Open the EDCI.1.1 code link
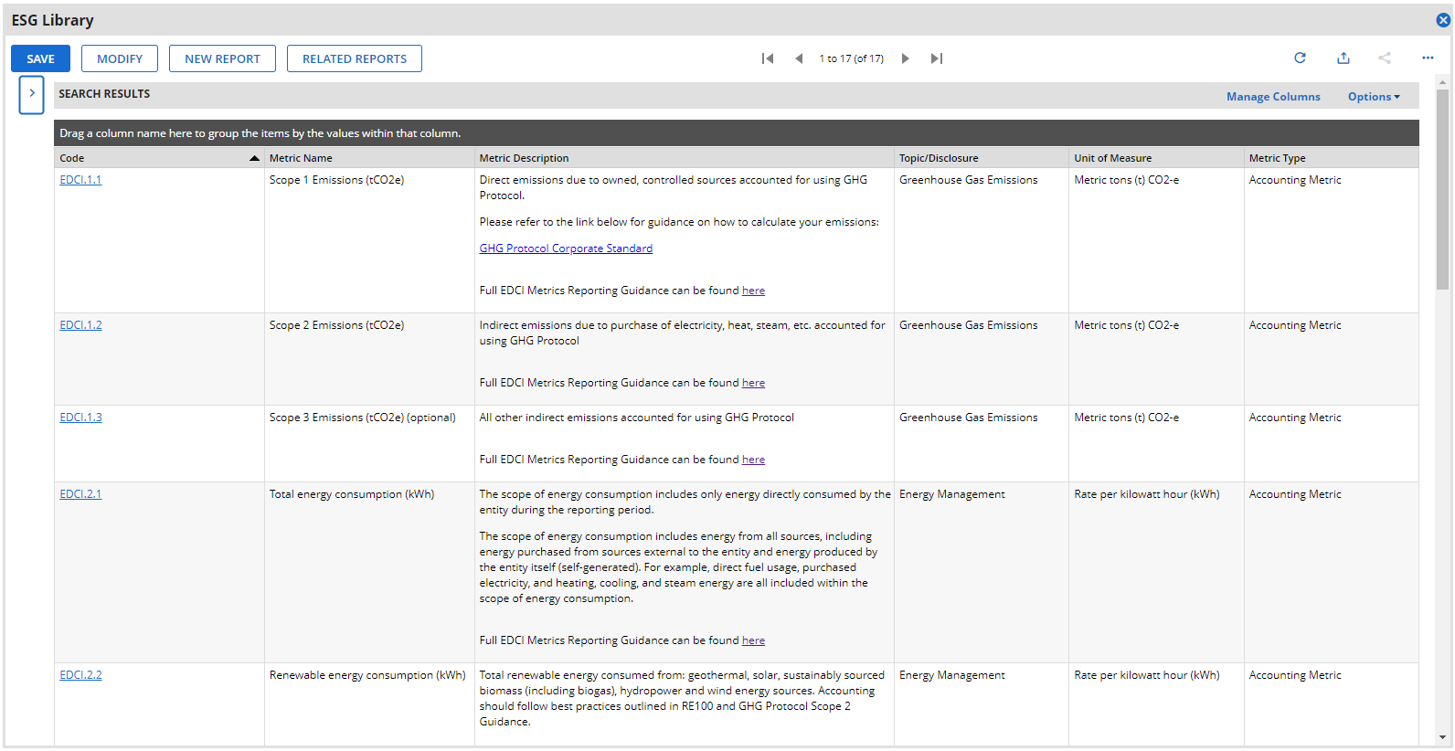 pos(80,180)
